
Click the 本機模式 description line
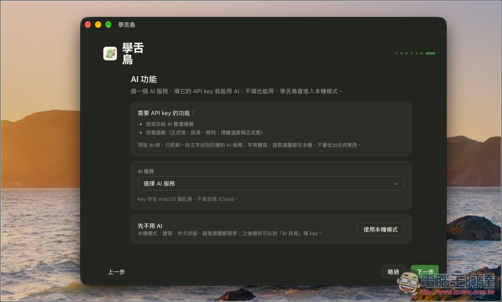coord(230,233)
